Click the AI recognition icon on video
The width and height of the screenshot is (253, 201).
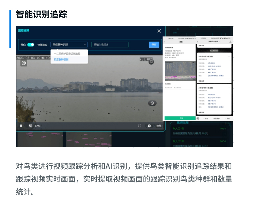24,63
